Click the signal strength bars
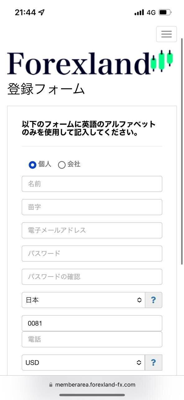The height and width of the screenshot is (400, 184). (x=139, y=12)
